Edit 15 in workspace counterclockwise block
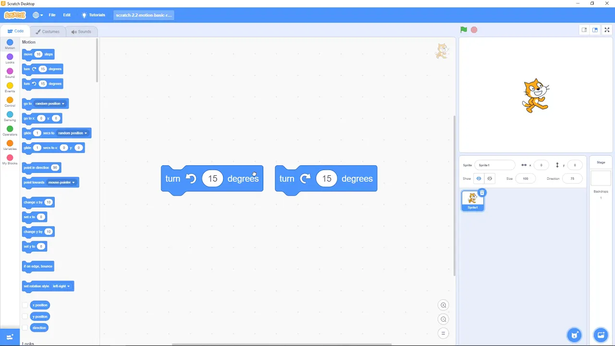The image size is (615, 346). coord(213,179)
